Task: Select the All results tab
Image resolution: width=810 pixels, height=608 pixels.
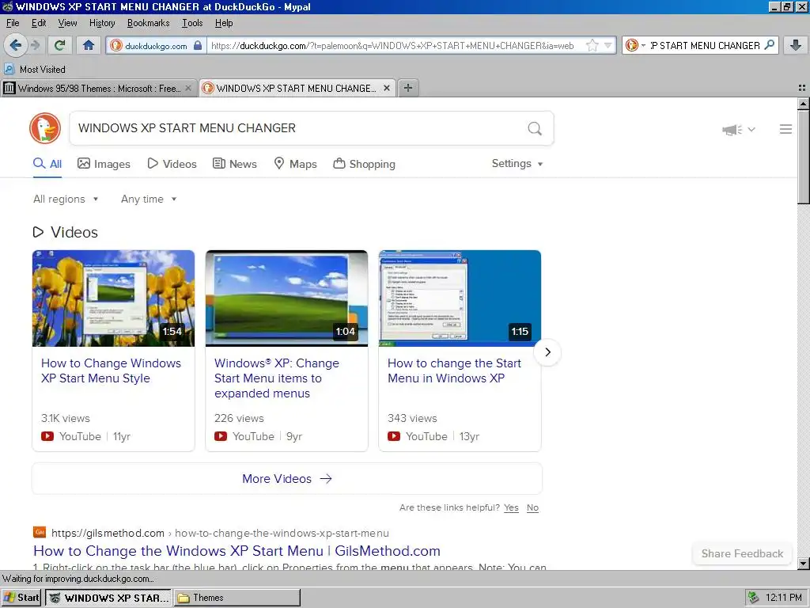Action: 47,164
